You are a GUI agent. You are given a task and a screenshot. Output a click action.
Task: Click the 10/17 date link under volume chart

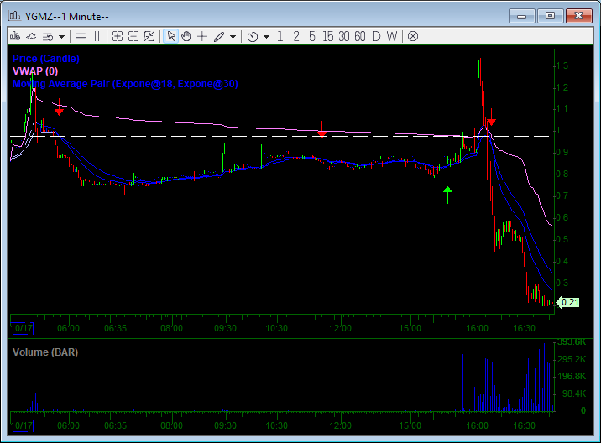click(22, 425)
